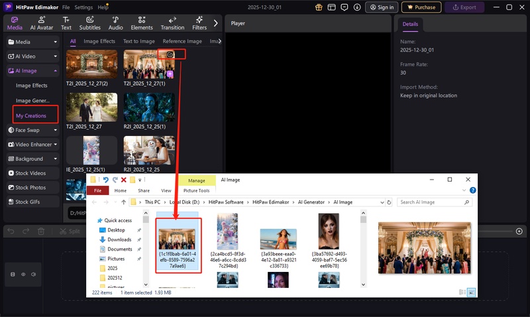
Task: Click the Purchase button
Action: pyautogui.click(x=421, y=7)
